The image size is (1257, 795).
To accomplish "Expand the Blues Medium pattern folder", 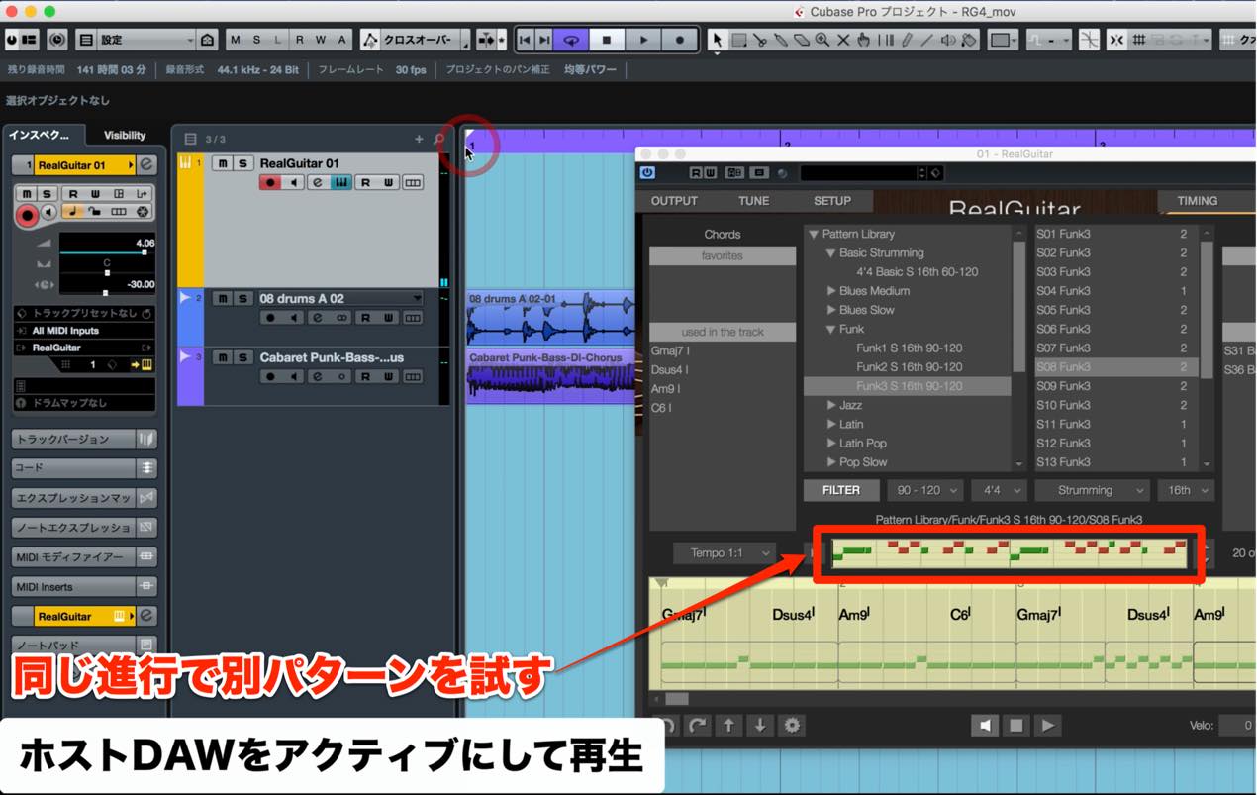I will 831,291.
